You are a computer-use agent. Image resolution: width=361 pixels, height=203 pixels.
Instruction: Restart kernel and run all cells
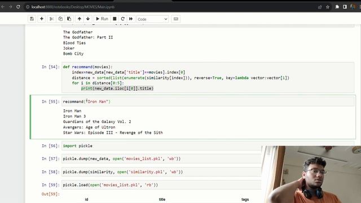point(131,19)
